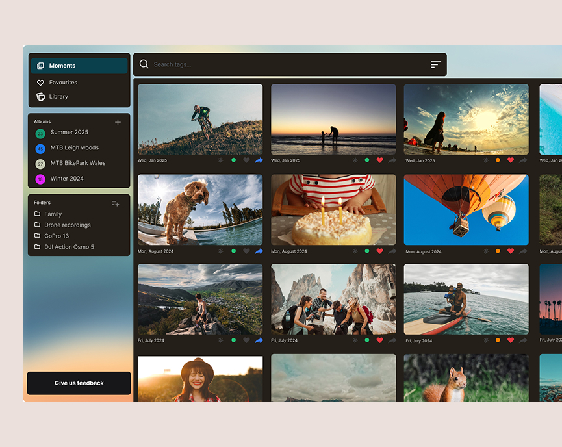Open the MTB Leigh woods album
The image size is (562, 447).
pos(75,147)
